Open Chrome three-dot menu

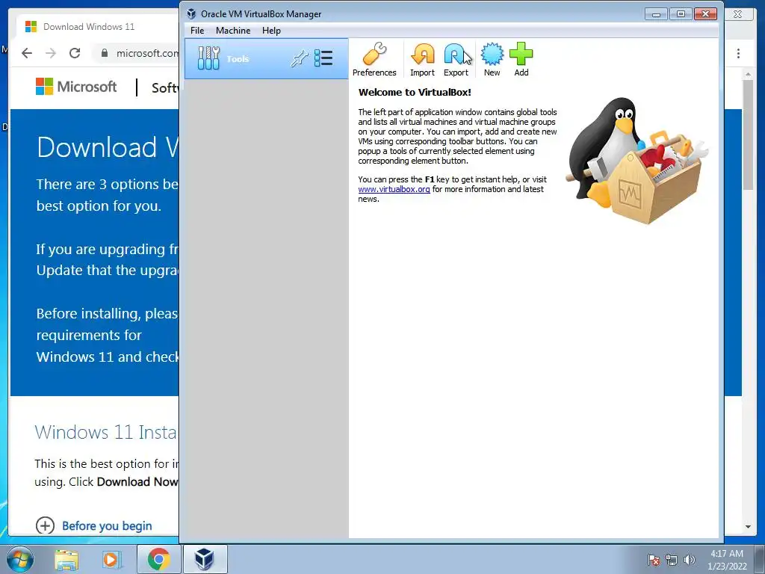pos(738,53)
